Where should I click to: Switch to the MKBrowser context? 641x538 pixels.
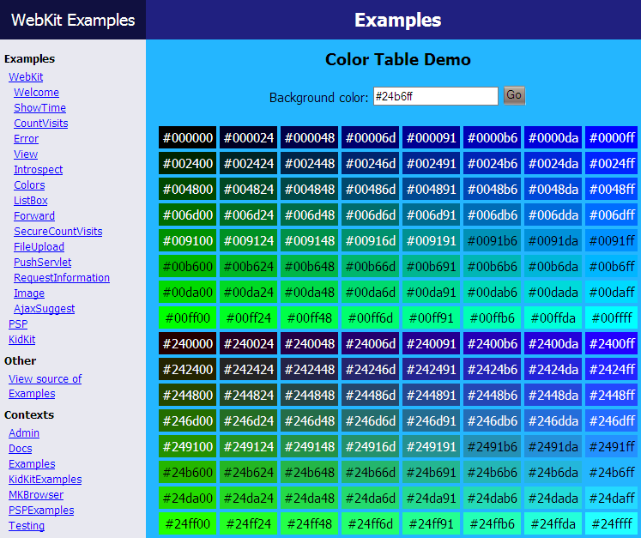point(36,495)
